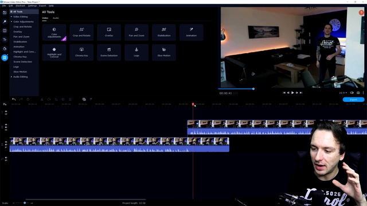Mute the bottom audio track
367x206 pixels.
click(x=6, y=158)
